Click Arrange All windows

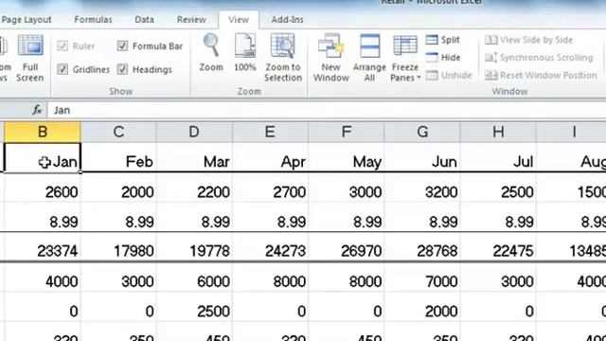click(x=369, y=57)
